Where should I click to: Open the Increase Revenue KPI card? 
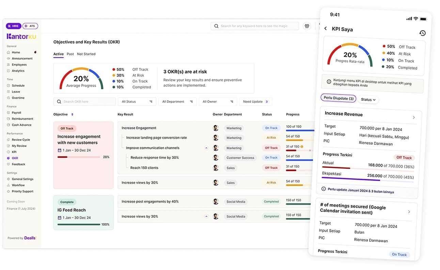tap(370, 115)
